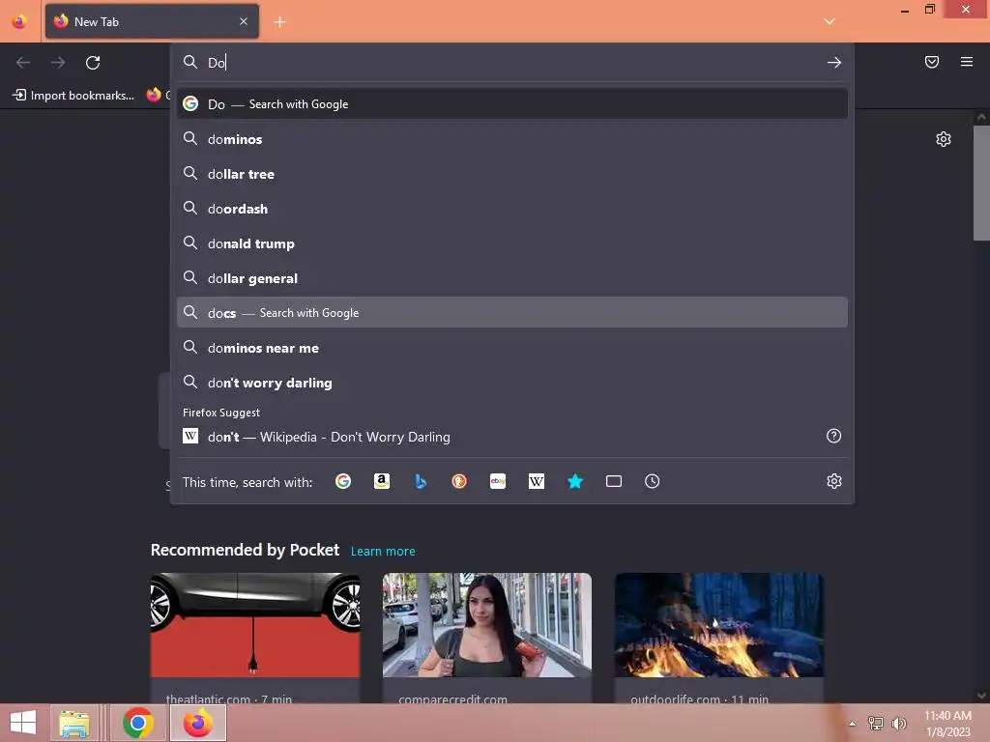This screenshot has height=742, width=990.
Task: Search this time with Amazon
Action: click(x=381, y=481)
